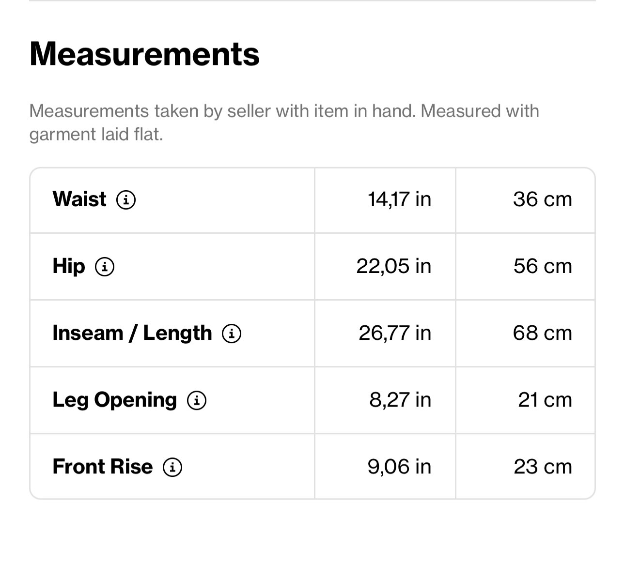The width and height of the screenshot is (625, 562).
Task: Click the seller measurement description text
Action: point(284,122)
